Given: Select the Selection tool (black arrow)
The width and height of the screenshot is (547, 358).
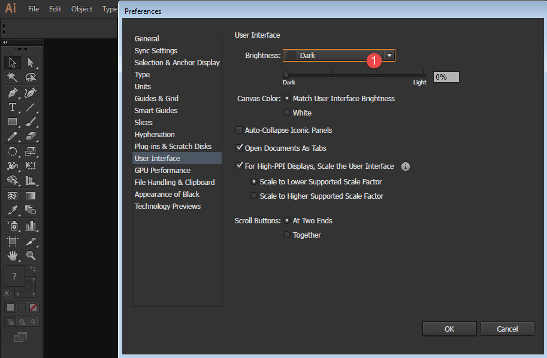Looking at the screenshot, I should [x=13, y=63].
